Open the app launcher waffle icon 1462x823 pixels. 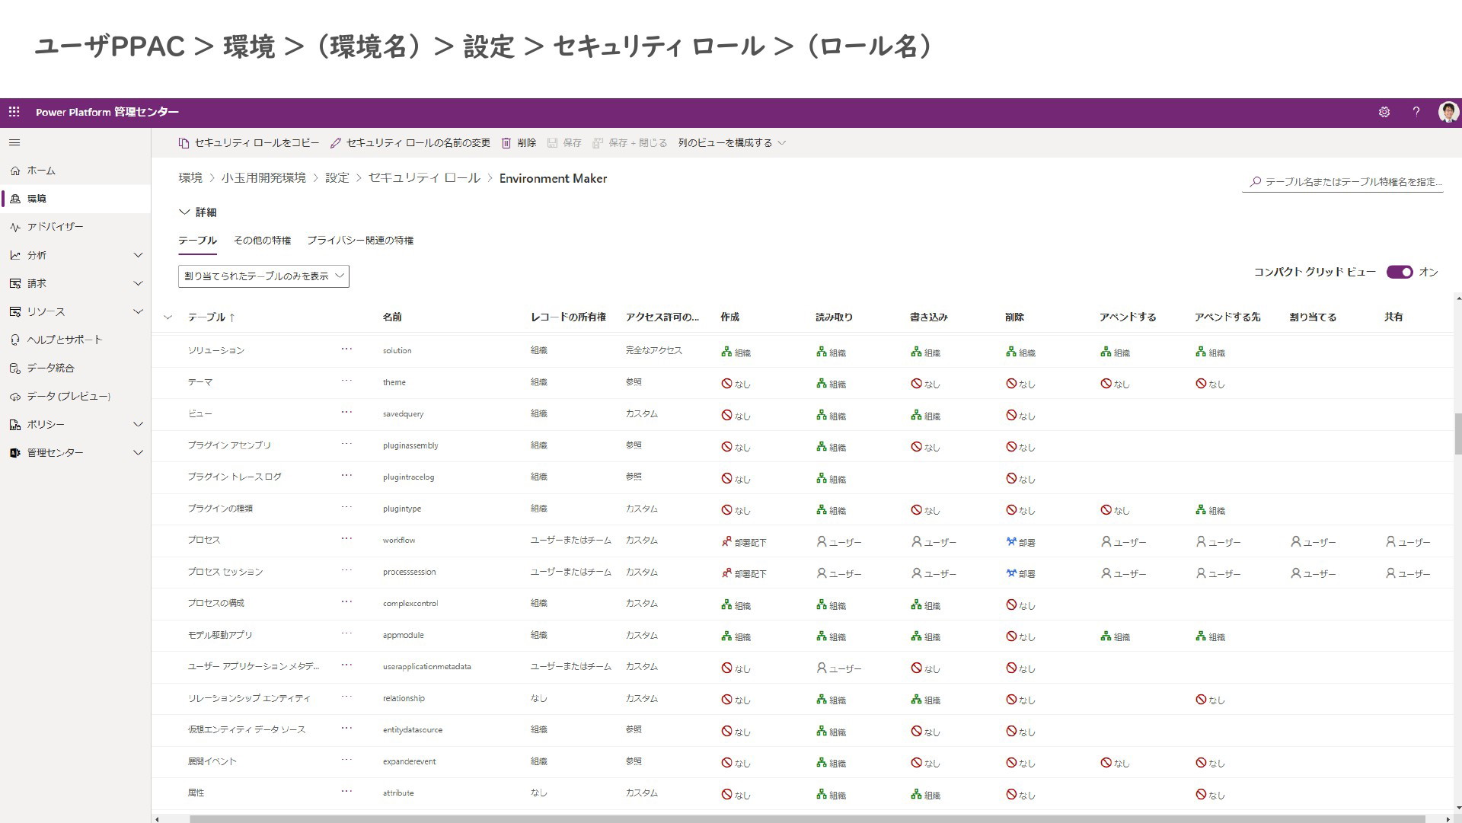[14, 112]
